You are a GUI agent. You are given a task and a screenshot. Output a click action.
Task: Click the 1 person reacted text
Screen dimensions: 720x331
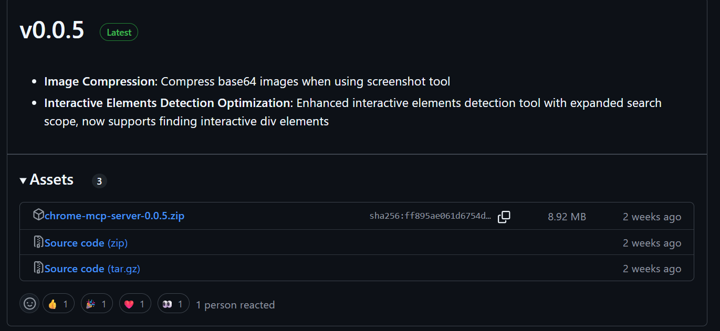point(235,305)
